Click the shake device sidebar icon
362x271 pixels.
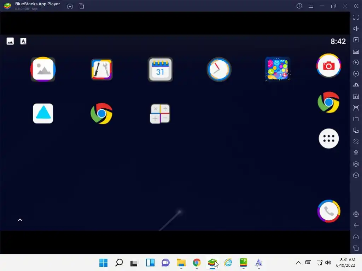tap(356, 141)
